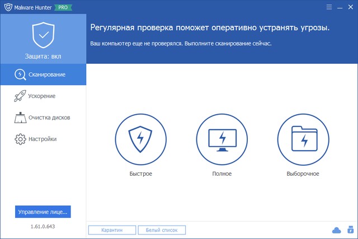Select the Сканирование sidebar tab
The width and height of the screenshot is (358, 239).
coord(43,74)
